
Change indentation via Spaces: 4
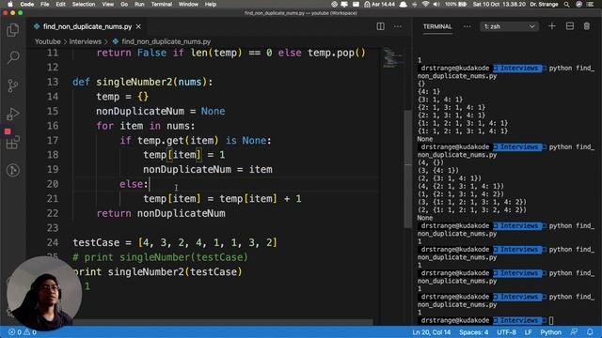click(474, 332)
